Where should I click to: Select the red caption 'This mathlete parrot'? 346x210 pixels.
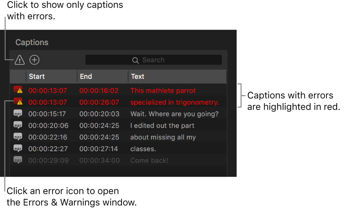163,90
